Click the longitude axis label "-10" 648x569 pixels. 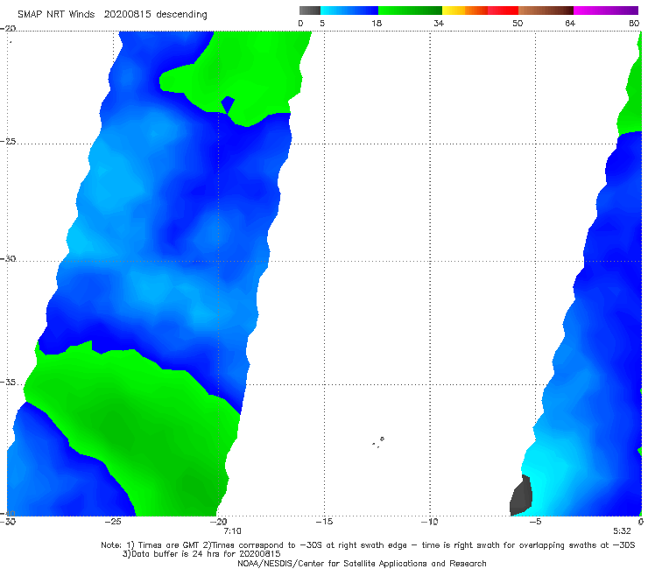click(x=430, y=522)
